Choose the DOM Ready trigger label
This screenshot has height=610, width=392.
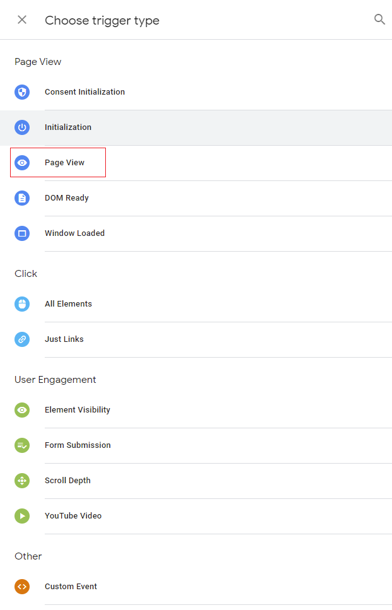coord(66,198)
